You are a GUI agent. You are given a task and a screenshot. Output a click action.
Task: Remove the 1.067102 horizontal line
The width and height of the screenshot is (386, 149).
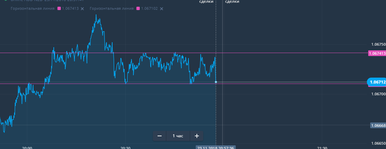[x=162, y=9]
